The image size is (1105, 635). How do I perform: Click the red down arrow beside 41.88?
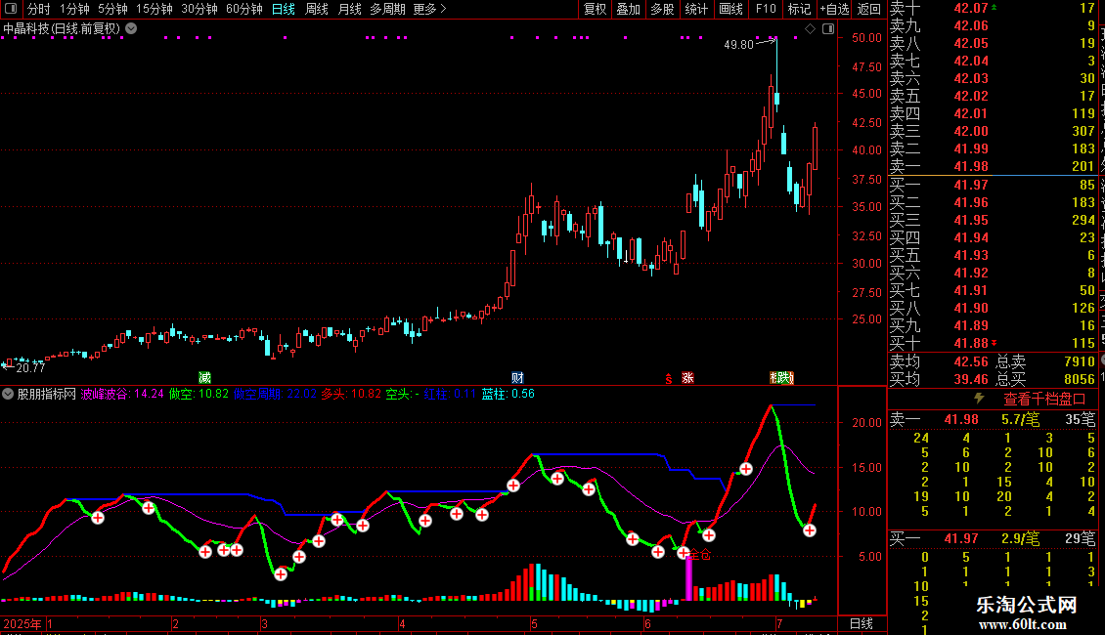(994, 343)
